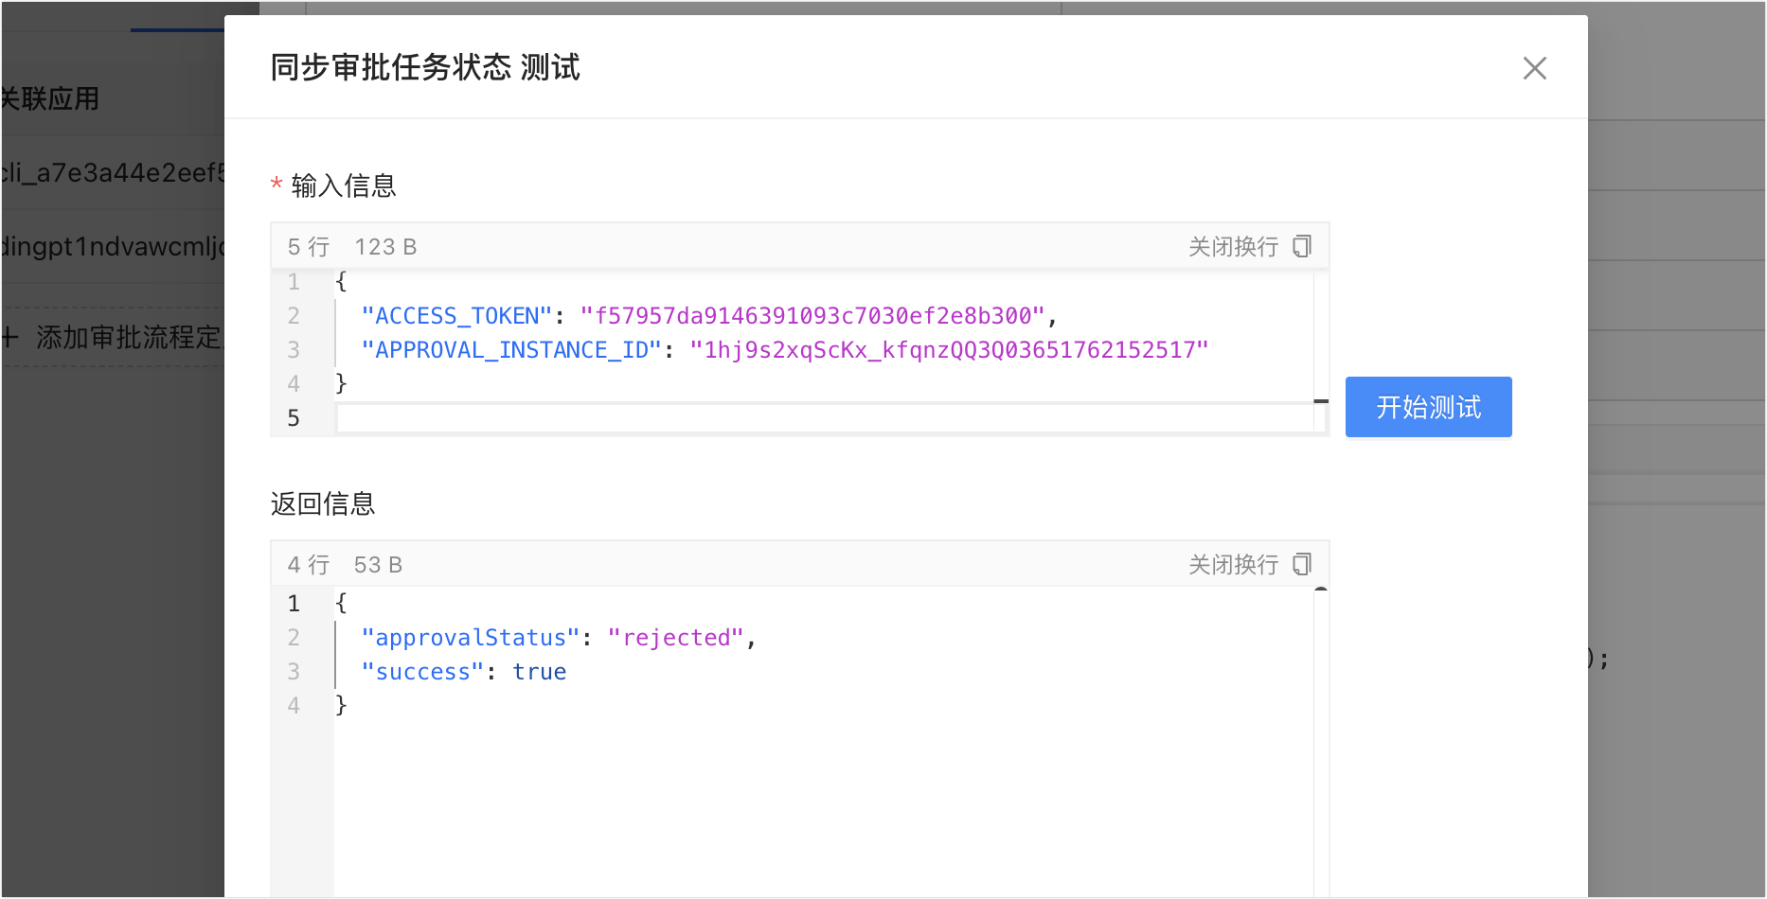Click the plus icon beside 添加审批流程

tap(9, 337)
